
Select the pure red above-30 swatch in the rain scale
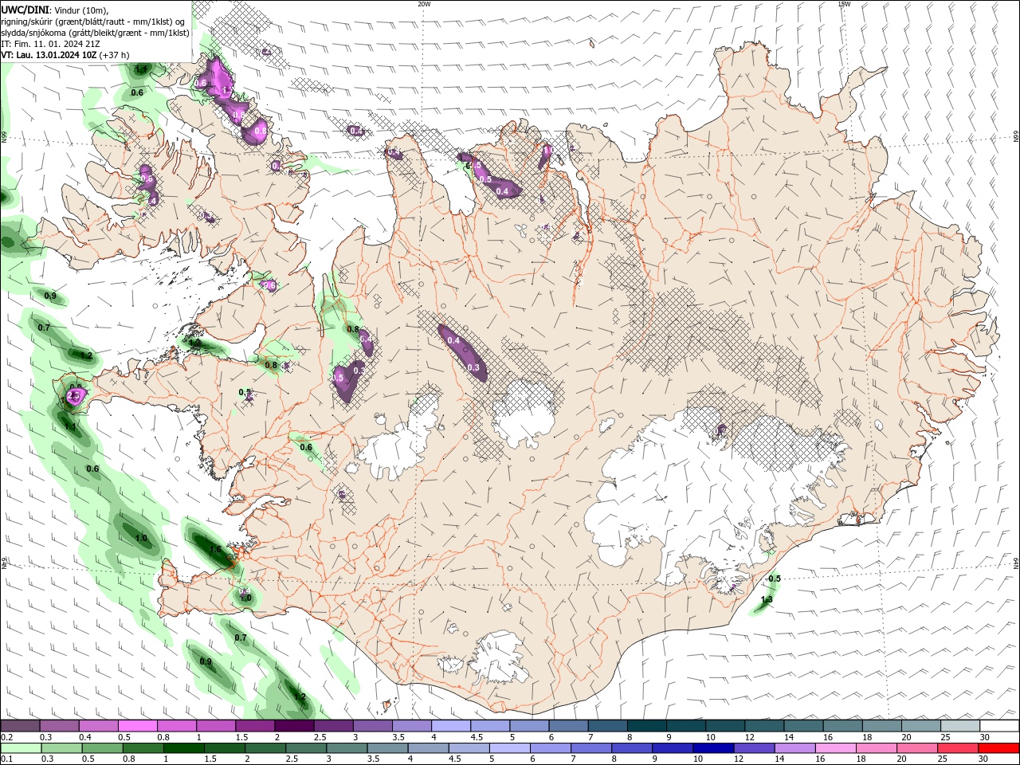pos(998,748)
